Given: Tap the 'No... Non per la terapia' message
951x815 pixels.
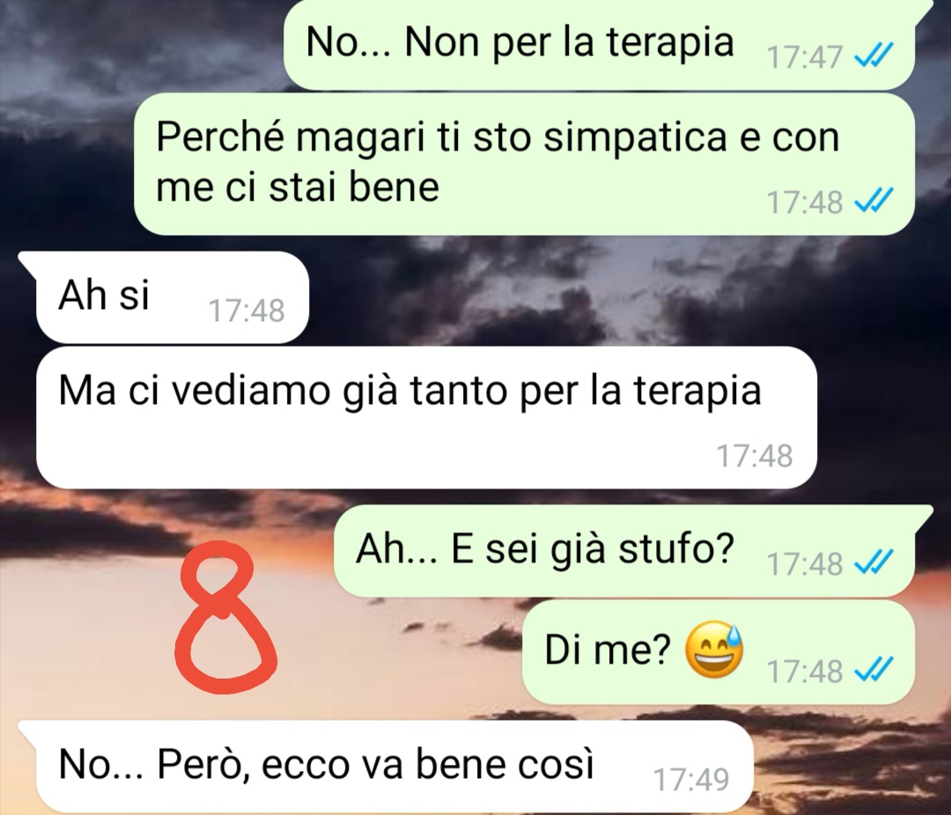Looking at the screenshot, I should click(600, 44).
